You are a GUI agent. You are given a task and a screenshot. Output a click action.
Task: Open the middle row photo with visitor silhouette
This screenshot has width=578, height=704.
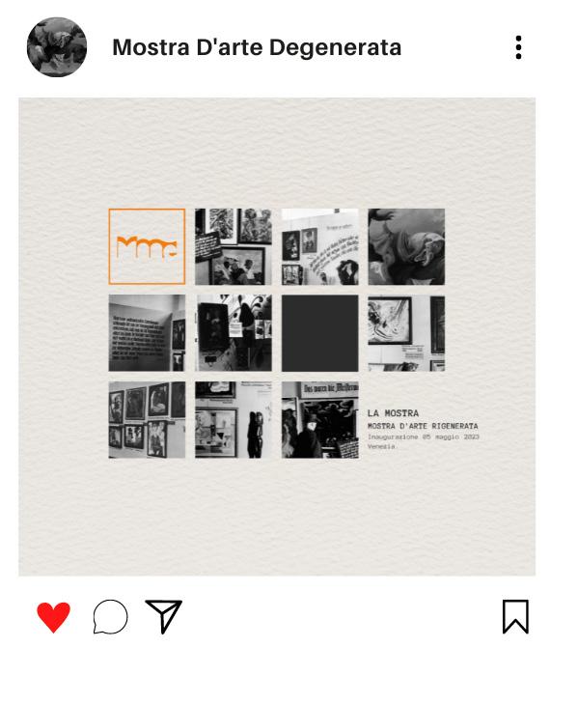click(x=234, y=333)
